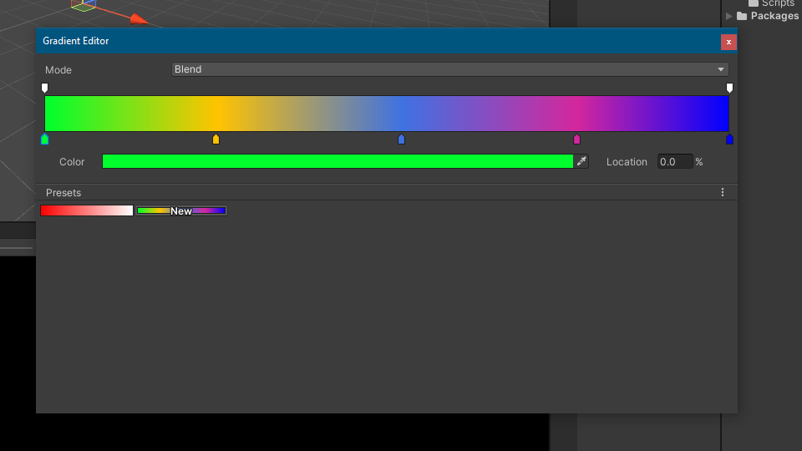The image size is (802, 451).
Task: Select the right alpha key above gradient
Action: (x=729, y=88)
